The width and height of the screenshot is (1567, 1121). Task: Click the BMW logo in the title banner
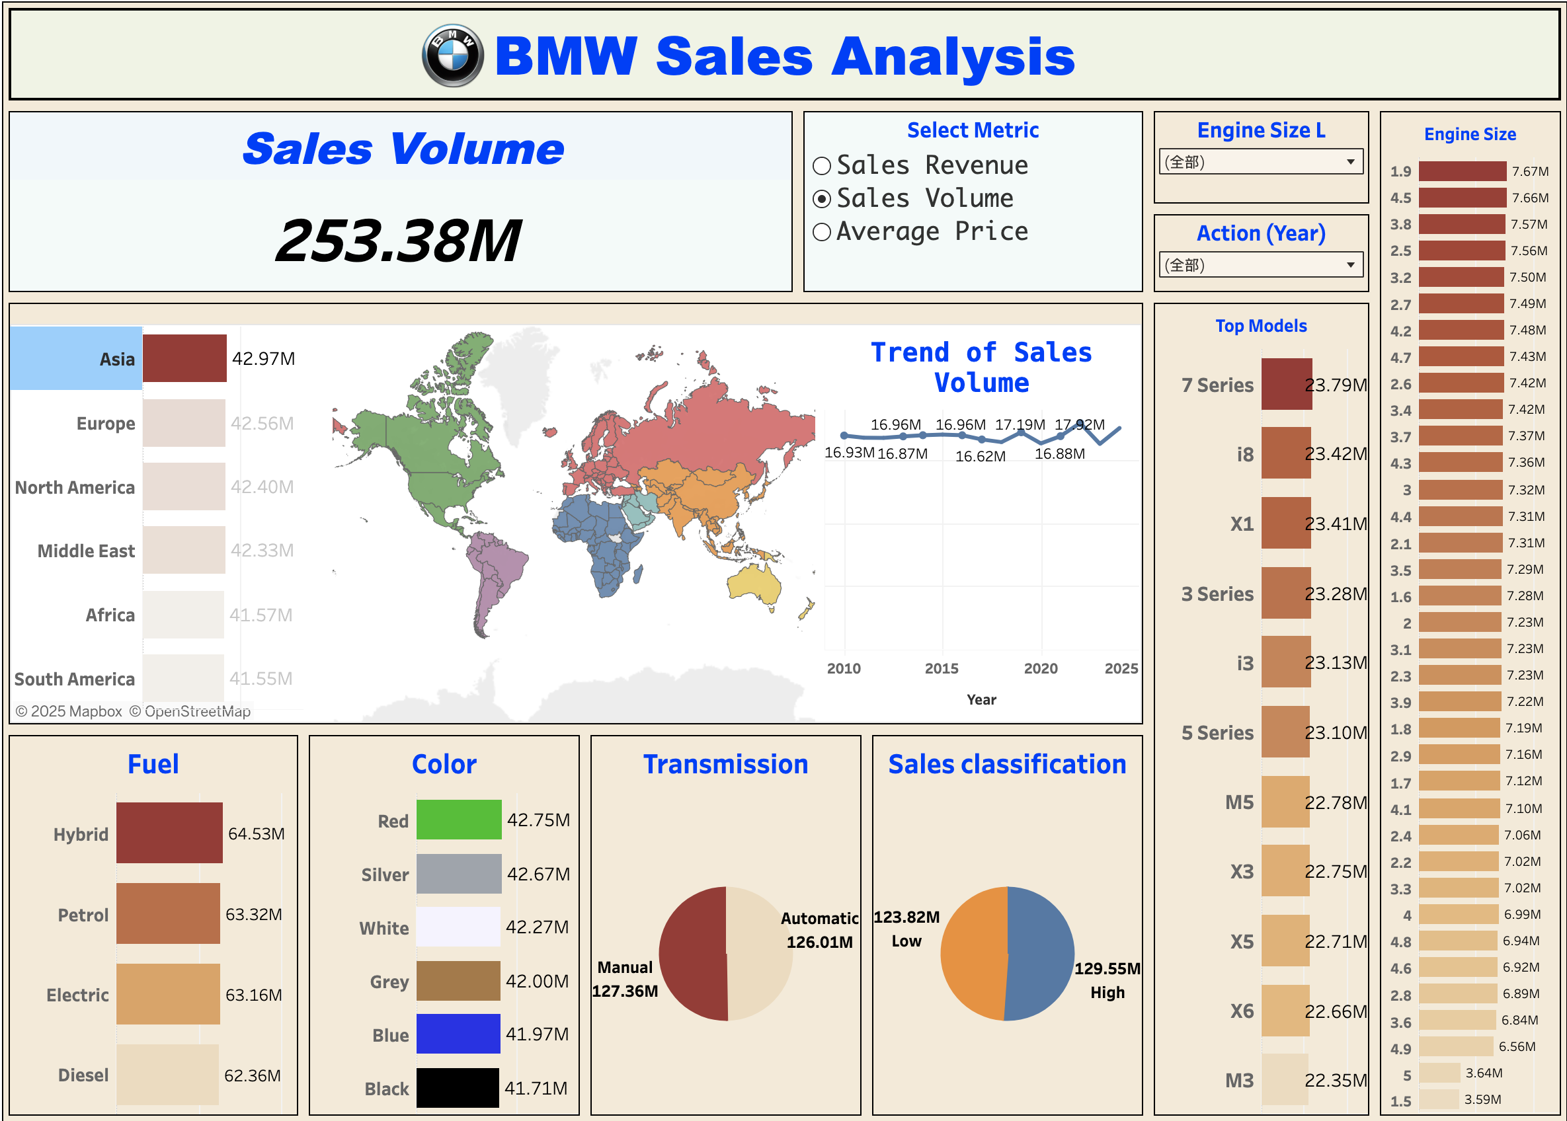click(x=452, y=57)
